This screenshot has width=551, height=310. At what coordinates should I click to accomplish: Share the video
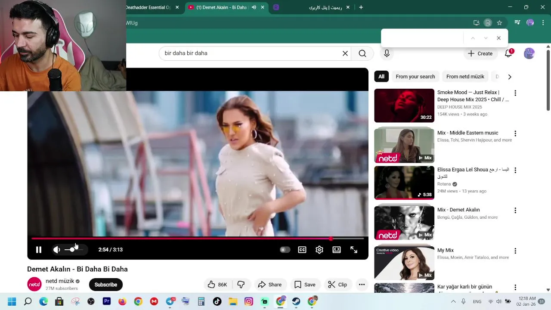click(270, 285)
